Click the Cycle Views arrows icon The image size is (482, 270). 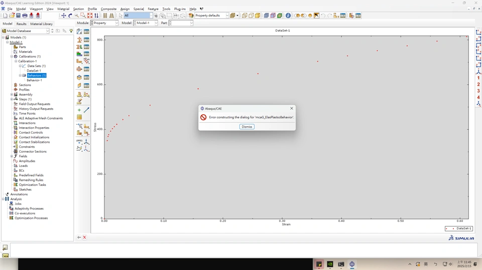click(x=96, y=16)
